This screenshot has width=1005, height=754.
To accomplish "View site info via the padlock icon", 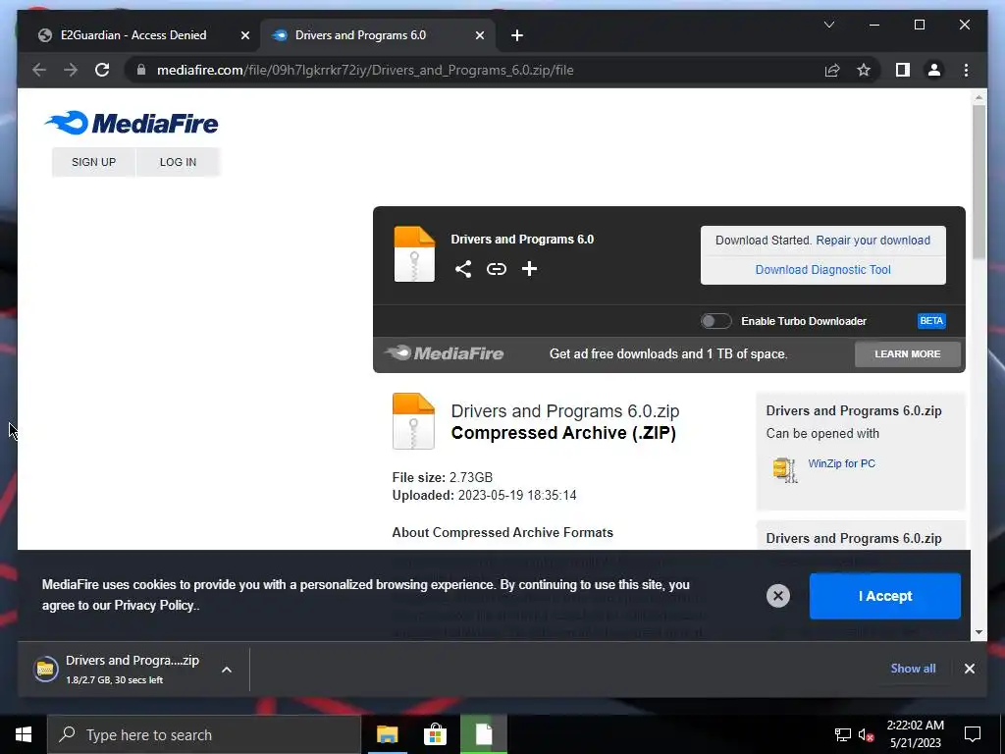I will coord(141,70).
